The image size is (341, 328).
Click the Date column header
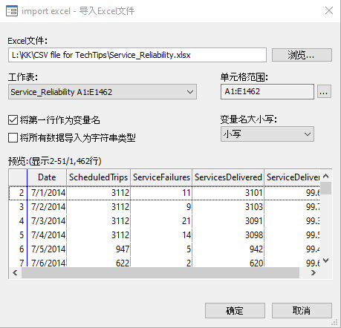[x=47, y=177]
